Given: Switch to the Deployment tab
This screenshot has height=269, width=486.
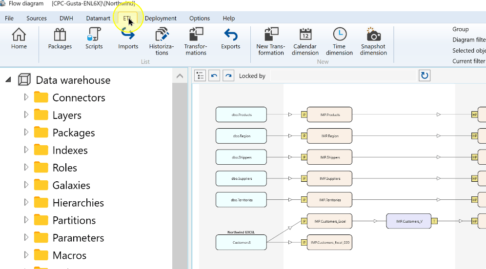Looking at the screenshot, I should pyautogui.click(x=161, y=18).
